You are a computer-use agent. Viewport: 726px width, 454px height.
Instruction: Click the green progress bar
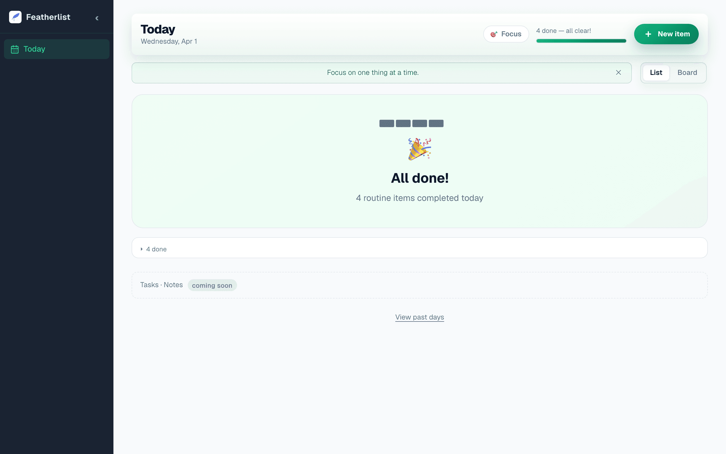coord(581,41)
